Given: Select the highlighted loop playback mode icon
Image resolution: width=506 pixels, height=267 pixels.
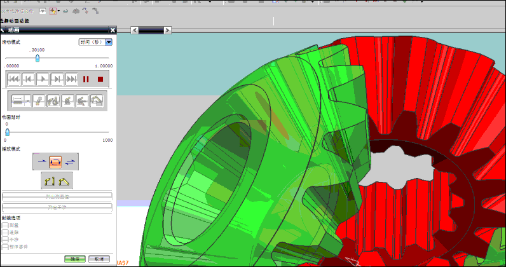Looking at the screenshot, I should pyautogui.click(x=55, y=161).
